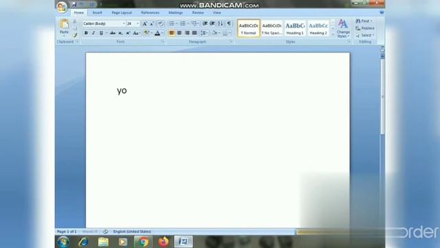Open the References tab
This screenshot has height=248, width=440.
pos(150,12)
